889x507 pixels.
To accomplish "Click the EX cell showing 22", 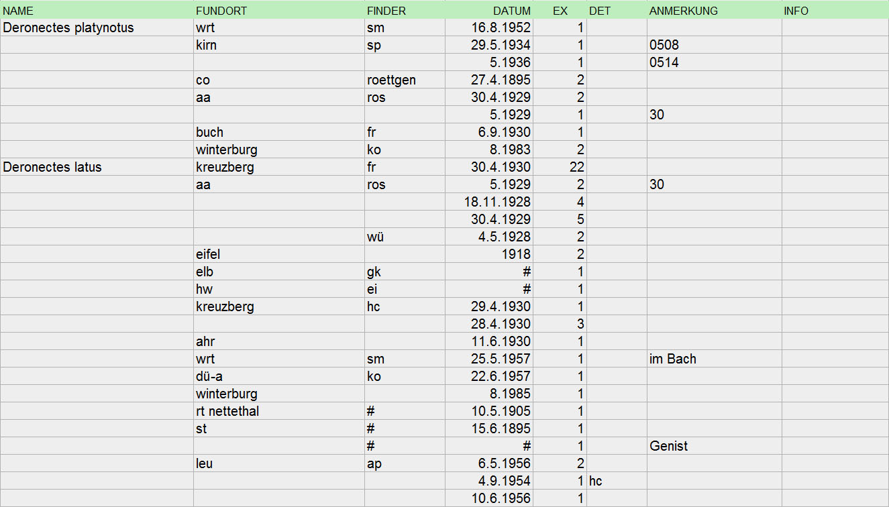I will (576, 167).
